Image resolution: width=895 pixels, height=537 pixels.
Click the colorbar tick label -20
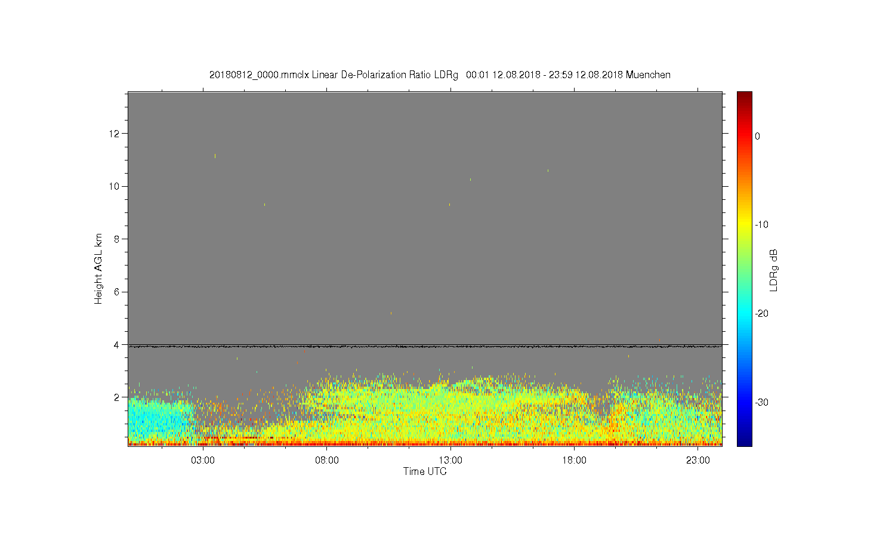(761, 314)
